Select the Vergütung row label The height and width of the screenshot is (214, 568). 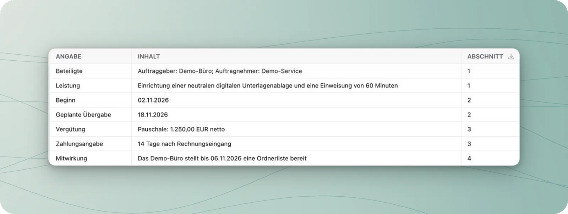(71, 129)
